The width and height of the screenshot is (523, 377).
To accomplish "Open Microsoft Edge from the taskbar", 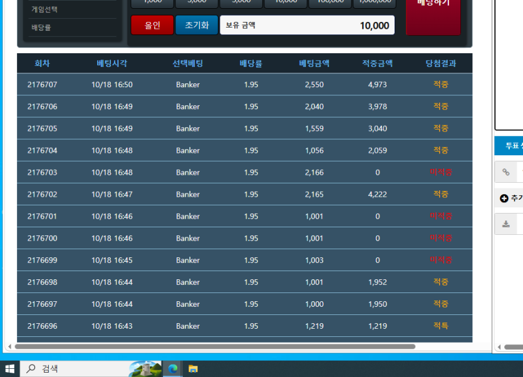I will [x=173, y=369].
